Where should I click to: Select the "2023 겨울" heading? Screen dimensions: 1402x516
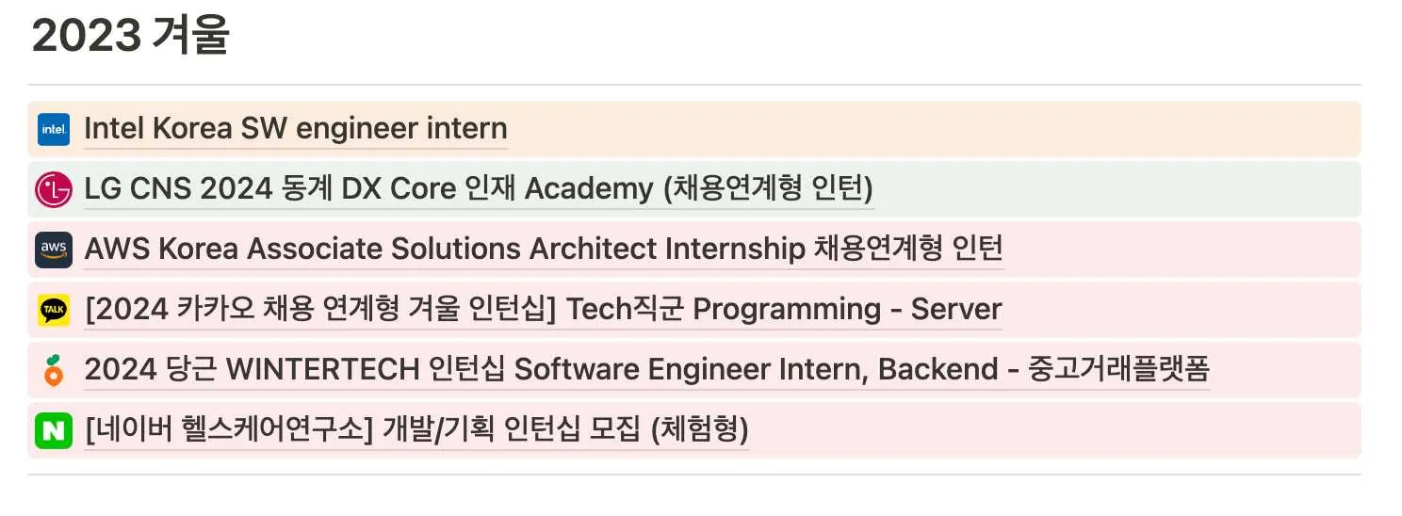131,37
